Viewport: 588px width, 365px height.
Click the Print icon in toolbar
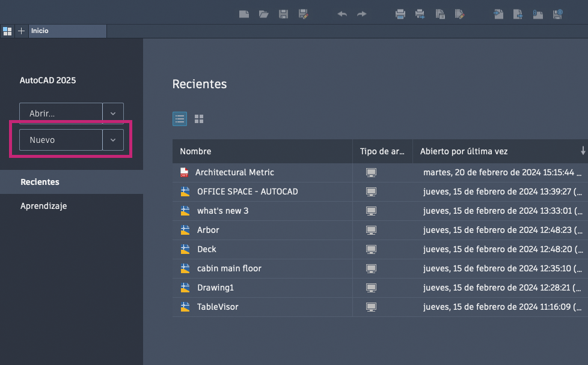400,14
